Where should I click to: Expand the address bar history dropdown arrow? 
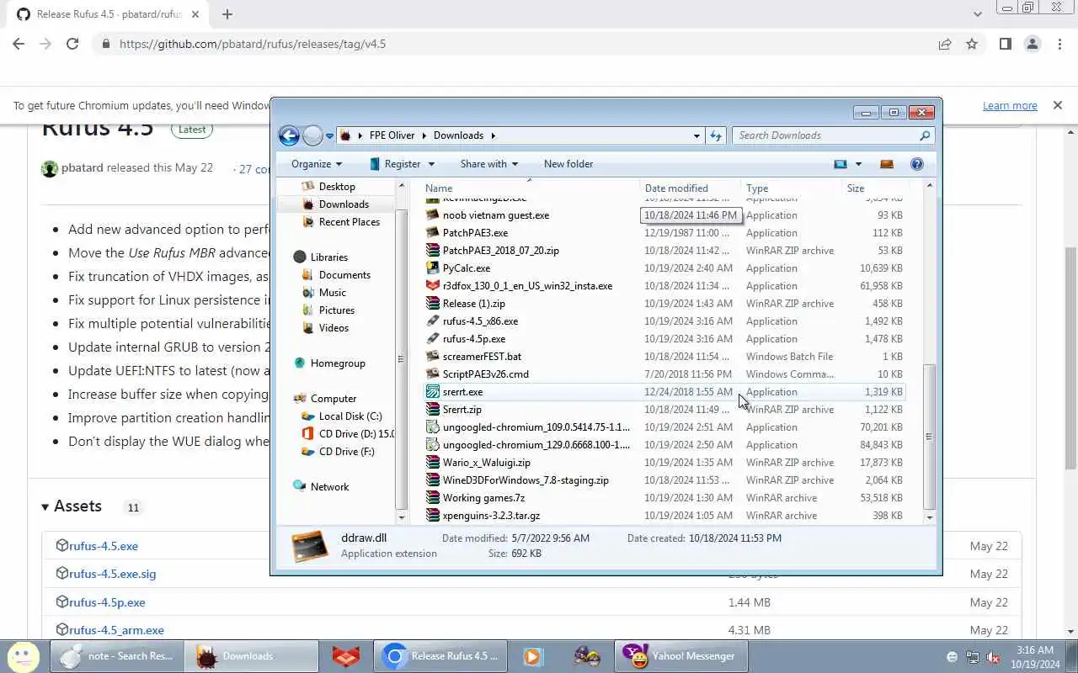pyautogui.click(x=696, y=135)
